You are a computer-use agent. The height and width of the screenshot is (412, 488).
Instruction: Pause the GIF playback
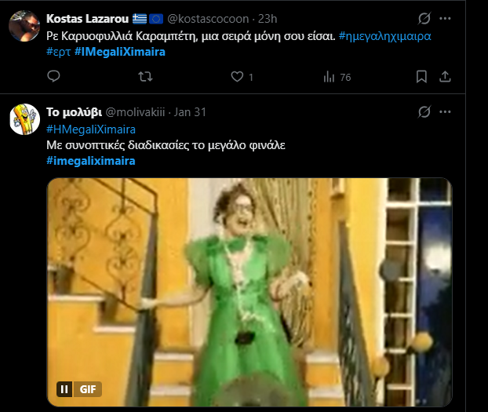click(63, 388)
